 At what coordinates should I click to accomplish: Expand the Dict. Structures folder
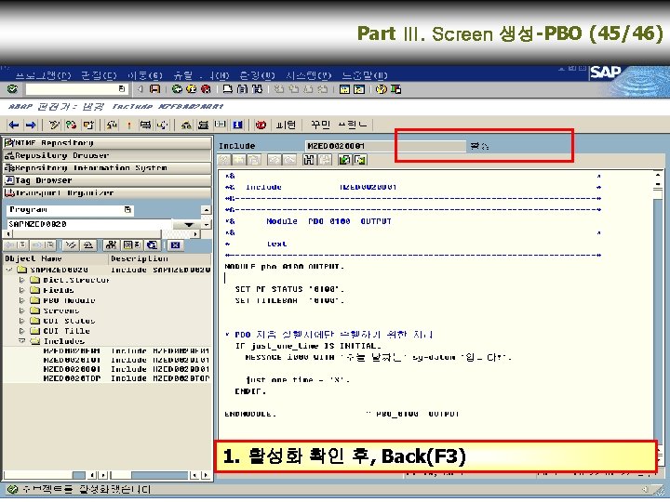click(x=21, y=280)
